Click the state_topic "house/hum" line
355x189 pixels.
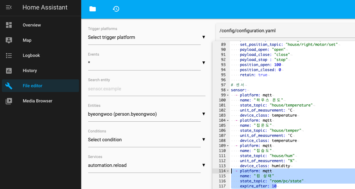267,156
